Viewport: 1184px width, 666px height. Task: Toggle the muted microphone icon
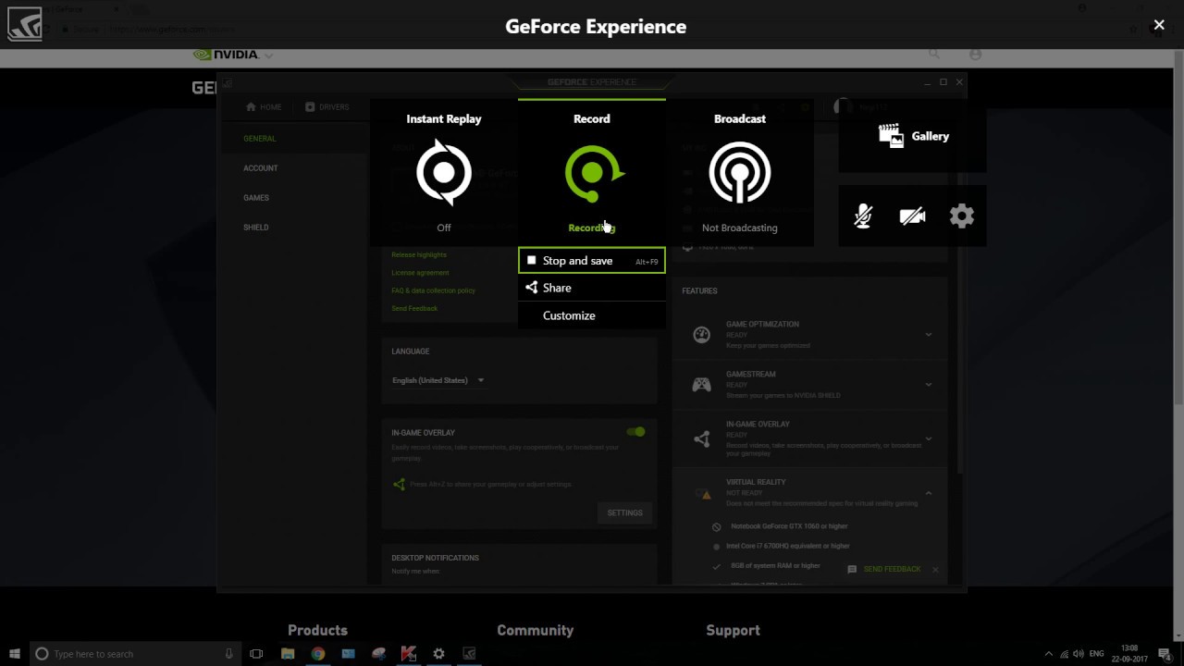[x=862, y=216]
